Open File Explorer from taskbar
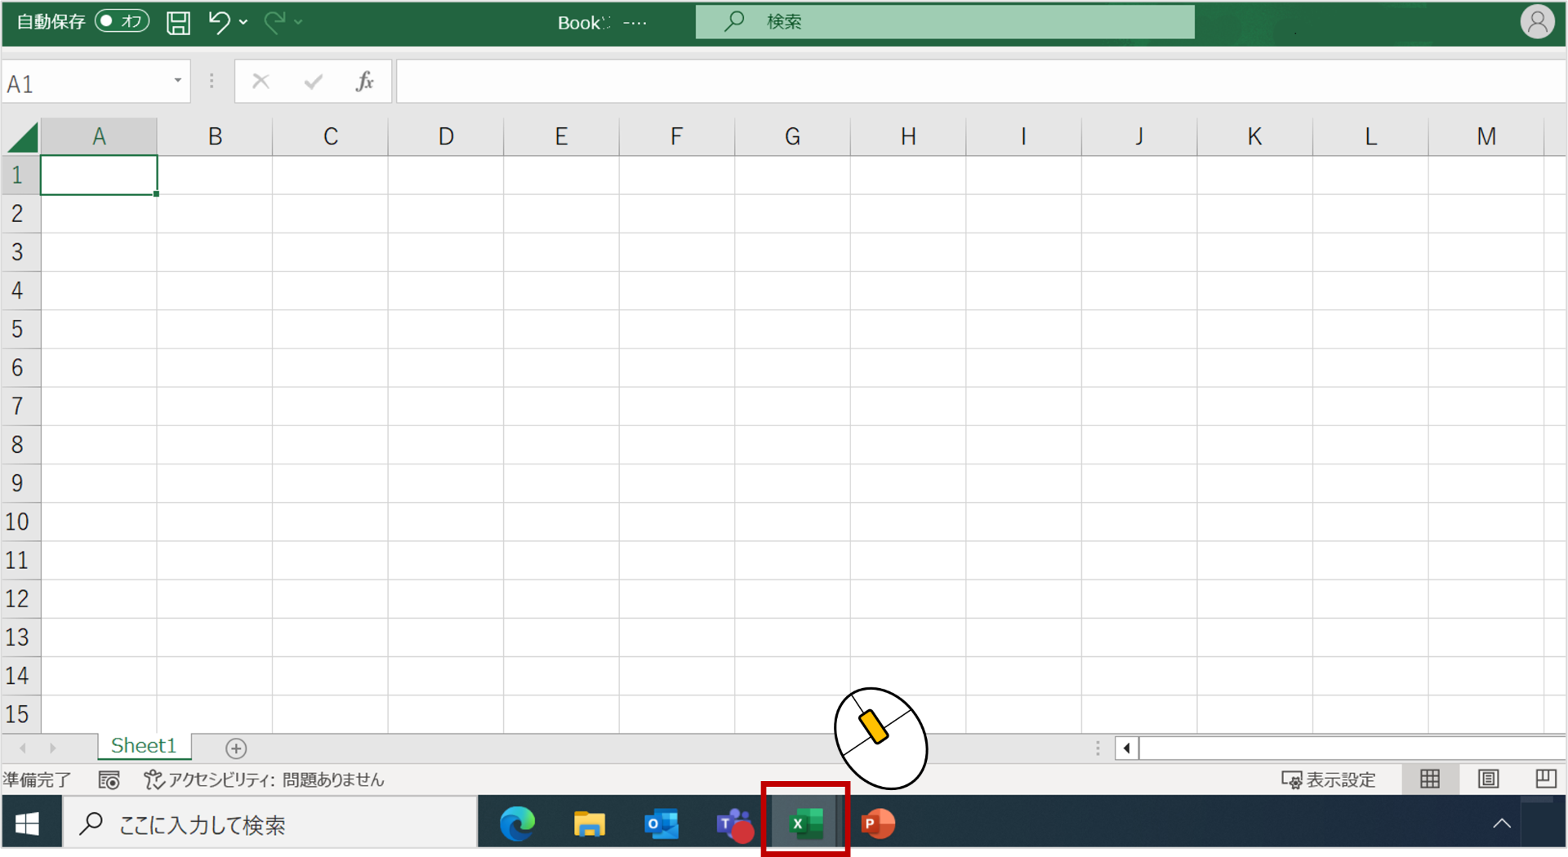The image size is (1568, 857). pyautogui.click(x=589, y=824)
